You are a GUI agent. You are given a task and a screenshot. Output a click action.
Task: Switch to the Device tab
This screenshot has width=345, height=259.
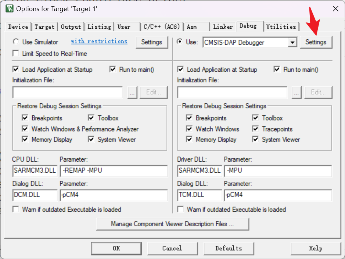(x=18, y=27)
